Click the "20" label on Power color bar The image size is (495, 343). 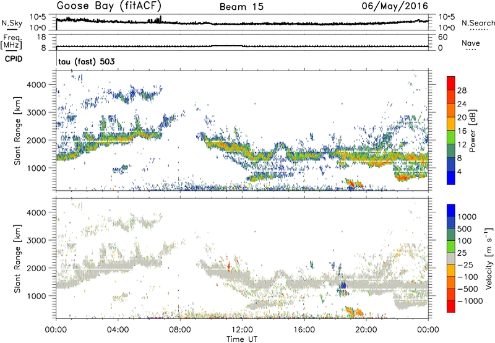462,118
